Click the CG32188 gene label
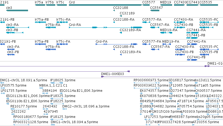Viewport: 223px width, 126px height. click(x=121, y=8)
